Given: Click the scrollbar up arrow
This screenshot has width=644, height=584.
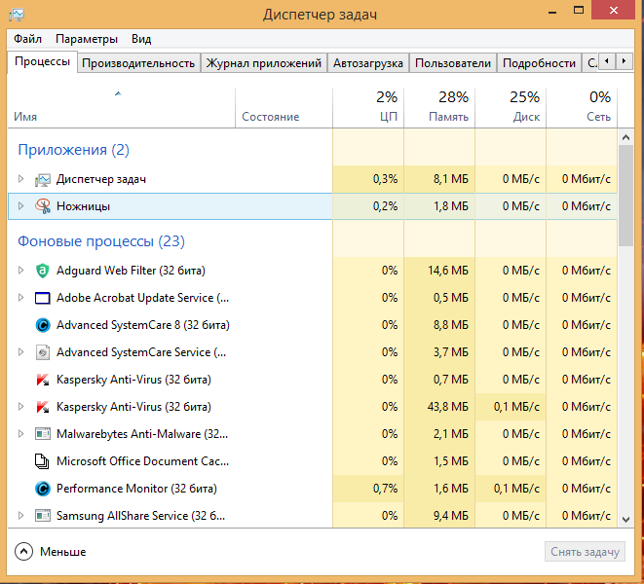Looking at the screenshot, I should [625, 137].
